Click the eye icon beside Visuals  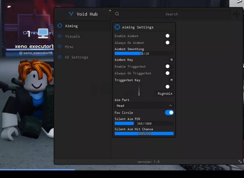60,36
